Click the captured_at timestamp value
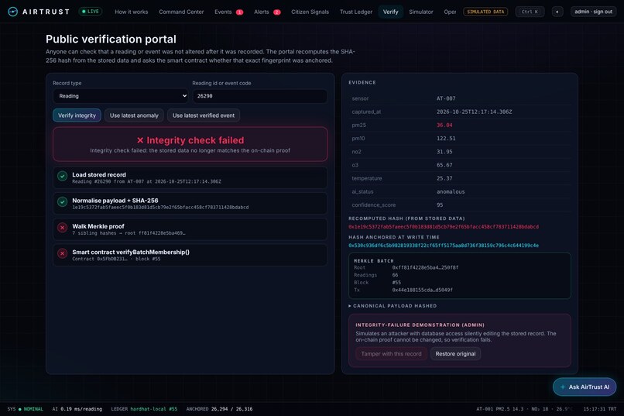 point(474,112)
